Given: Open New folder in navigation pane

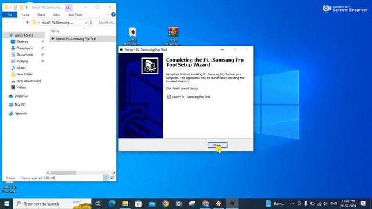Looking at the screenshot, I should 24,74.
